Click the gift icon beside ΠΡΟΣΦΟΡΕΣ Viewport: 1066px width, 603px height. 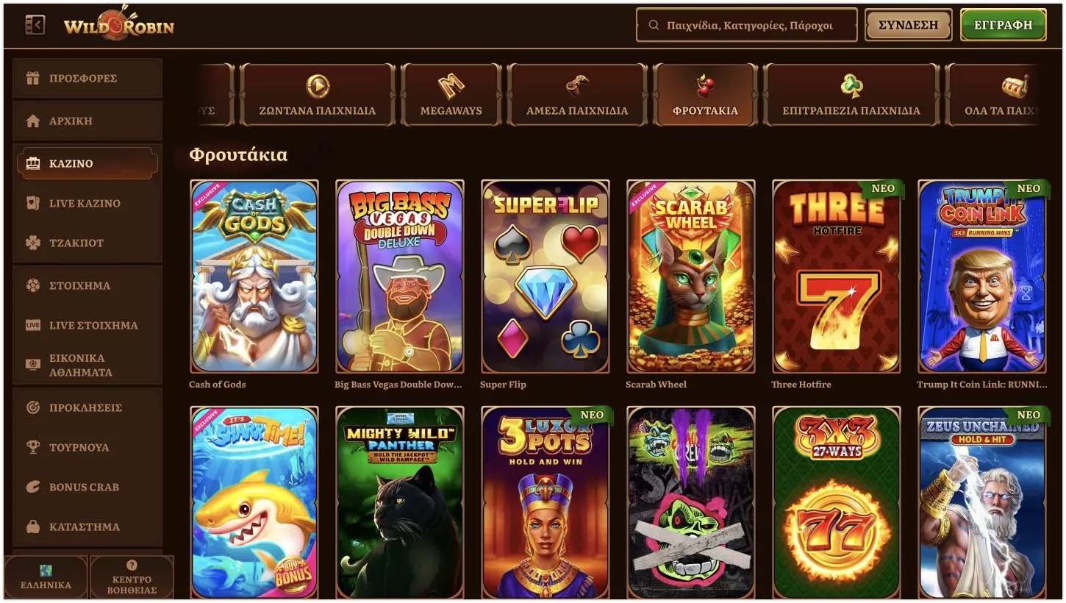(32, 78)
